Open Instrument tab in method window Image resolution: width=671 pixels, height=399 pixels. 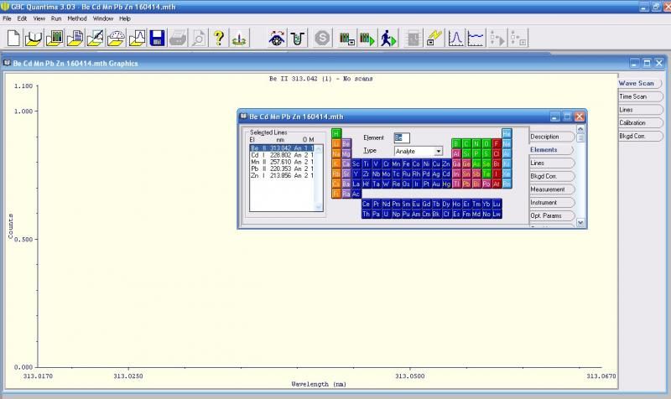click(x=551, y=203)
